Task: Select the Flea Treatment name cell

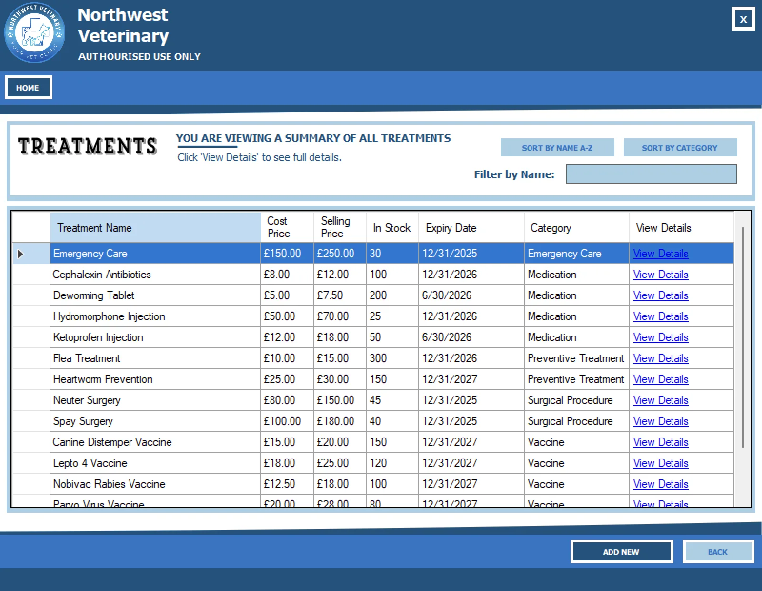Action: coord(155,358)
